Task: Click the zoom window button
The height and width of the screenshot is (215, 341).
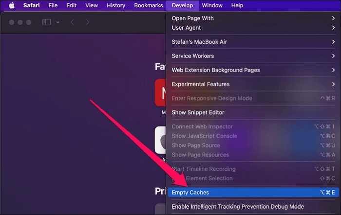Action: coord(29,22)
